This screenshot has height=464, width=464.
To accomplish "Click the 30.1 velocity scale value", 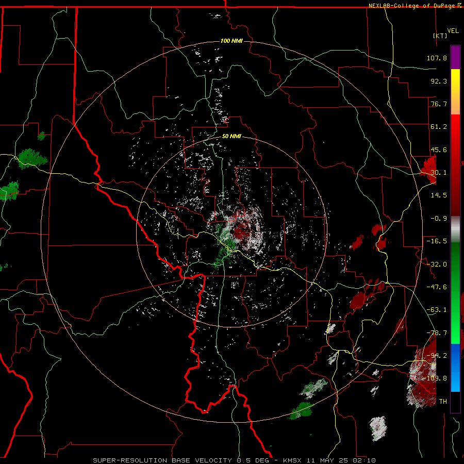I will coord(439,173).
